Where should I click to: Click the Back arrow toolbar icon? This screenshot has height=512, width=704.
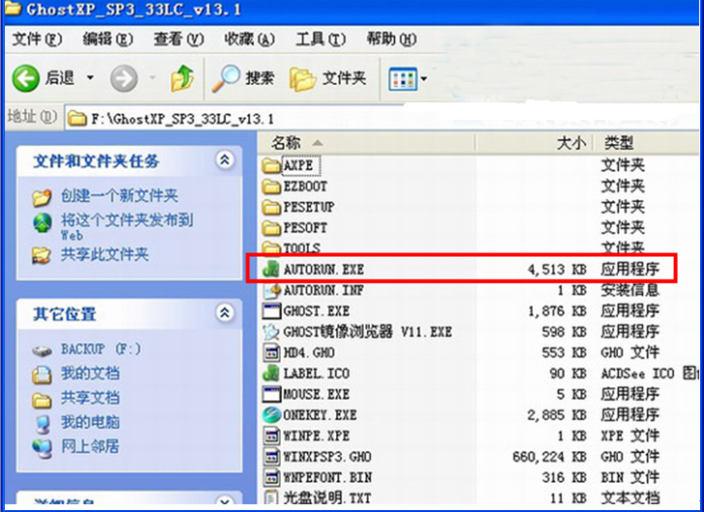27,78
